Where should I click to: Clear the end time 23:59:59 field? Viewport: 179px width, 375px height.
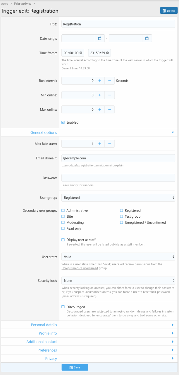(107, 53)
